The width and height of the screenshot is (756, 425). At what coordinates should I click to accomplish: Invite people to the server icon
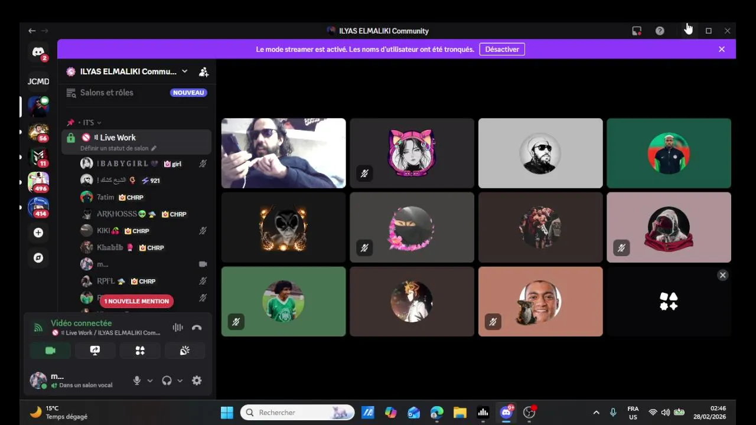204,71
